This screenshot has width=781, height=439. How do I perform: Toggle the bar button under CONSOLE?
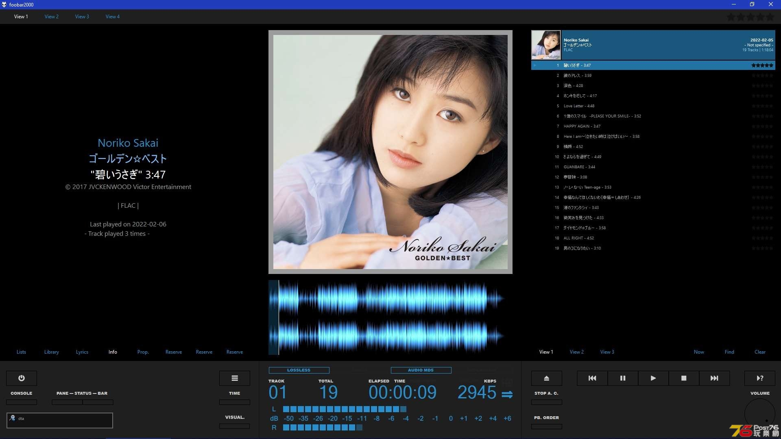tap(22, 402)
